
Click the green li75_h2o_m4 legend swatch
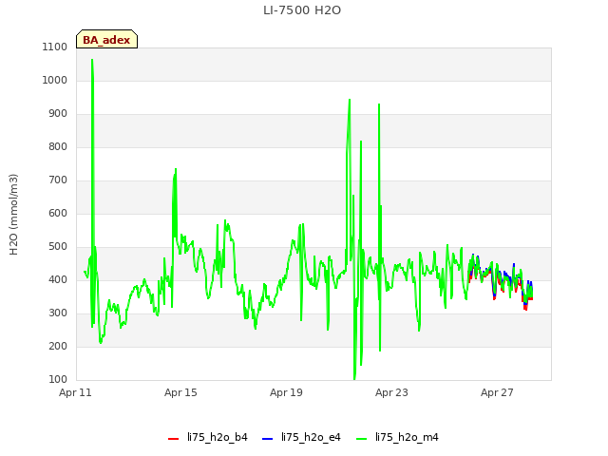tap(361, 439)
